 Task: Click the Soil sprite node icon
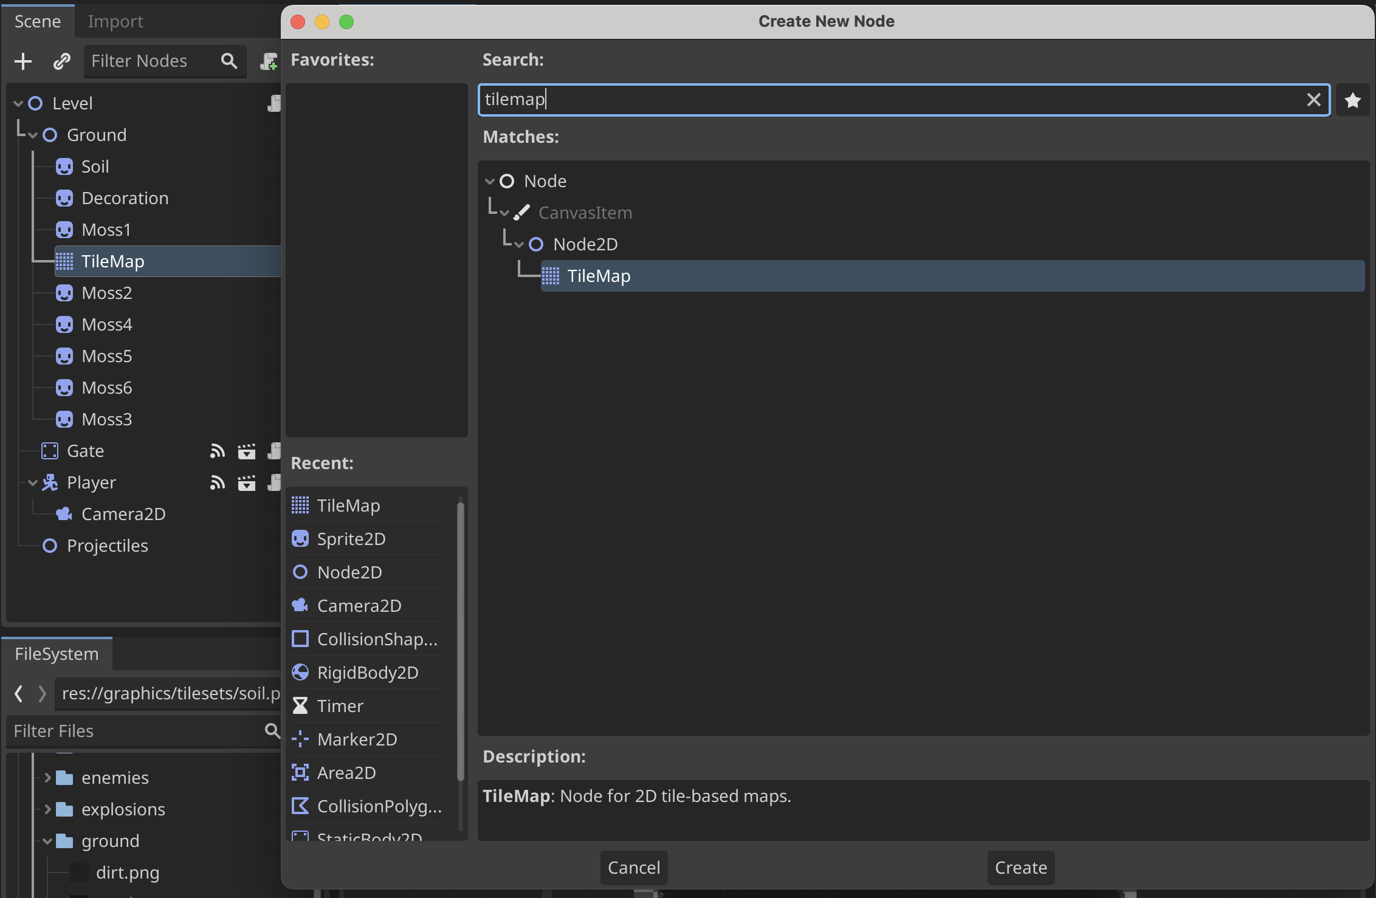point(64,166)
